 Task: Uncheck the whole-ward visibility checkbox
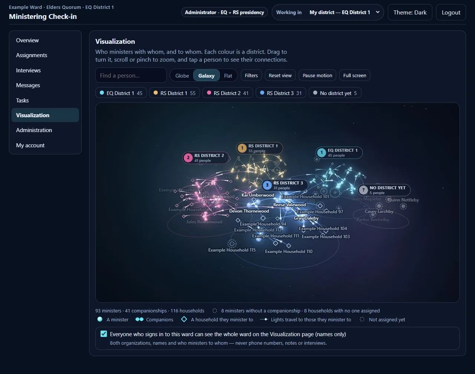point(104,334)
